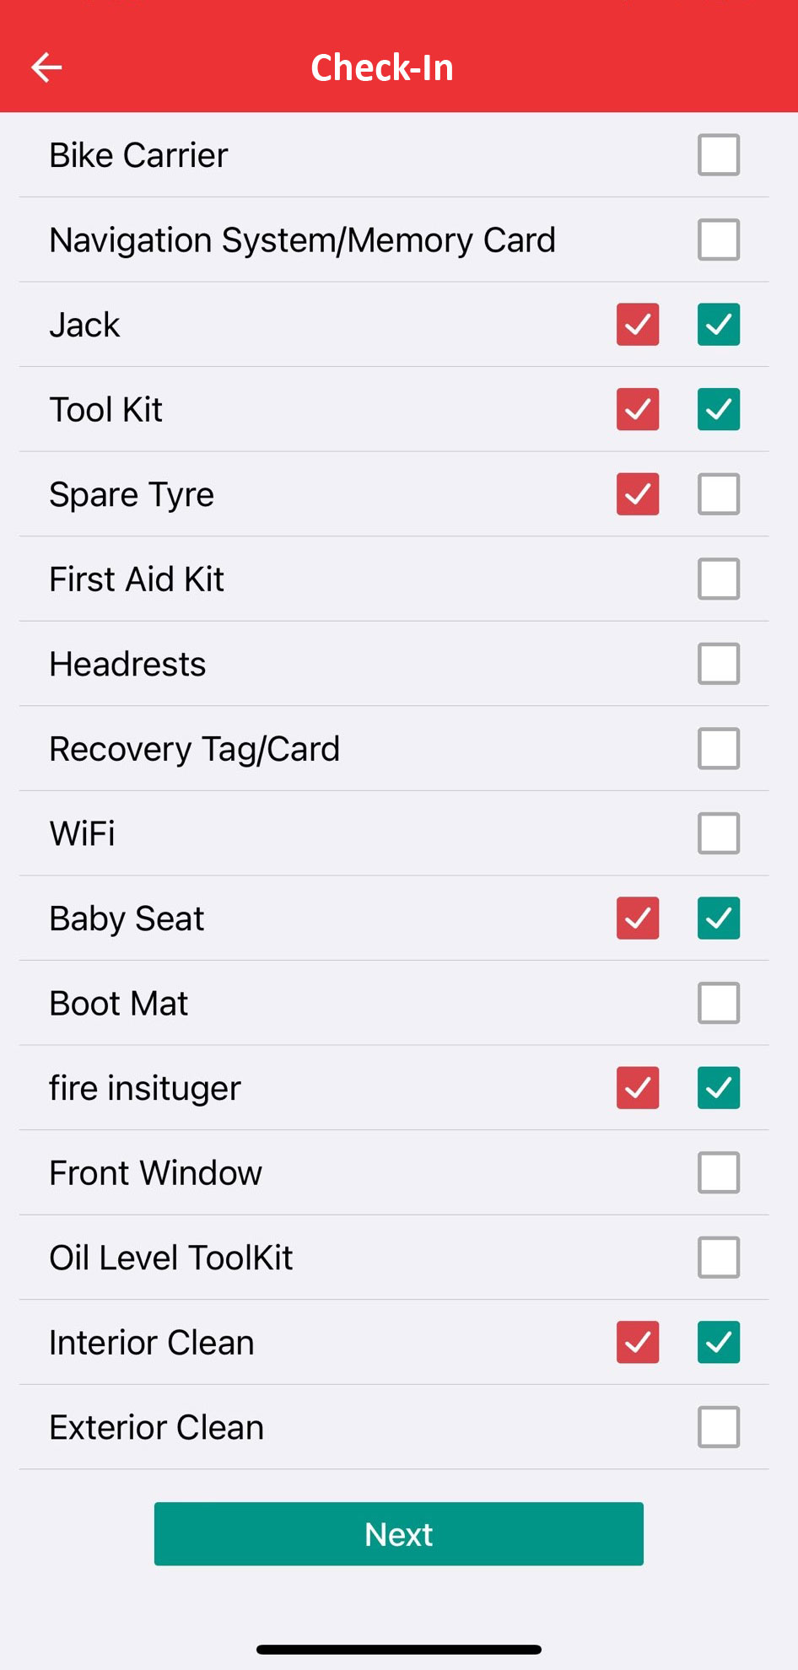This screenshot has width=798, height=1670.
Task: Enable the First Aid Kit checkbox
Action: tap(718, 579)
